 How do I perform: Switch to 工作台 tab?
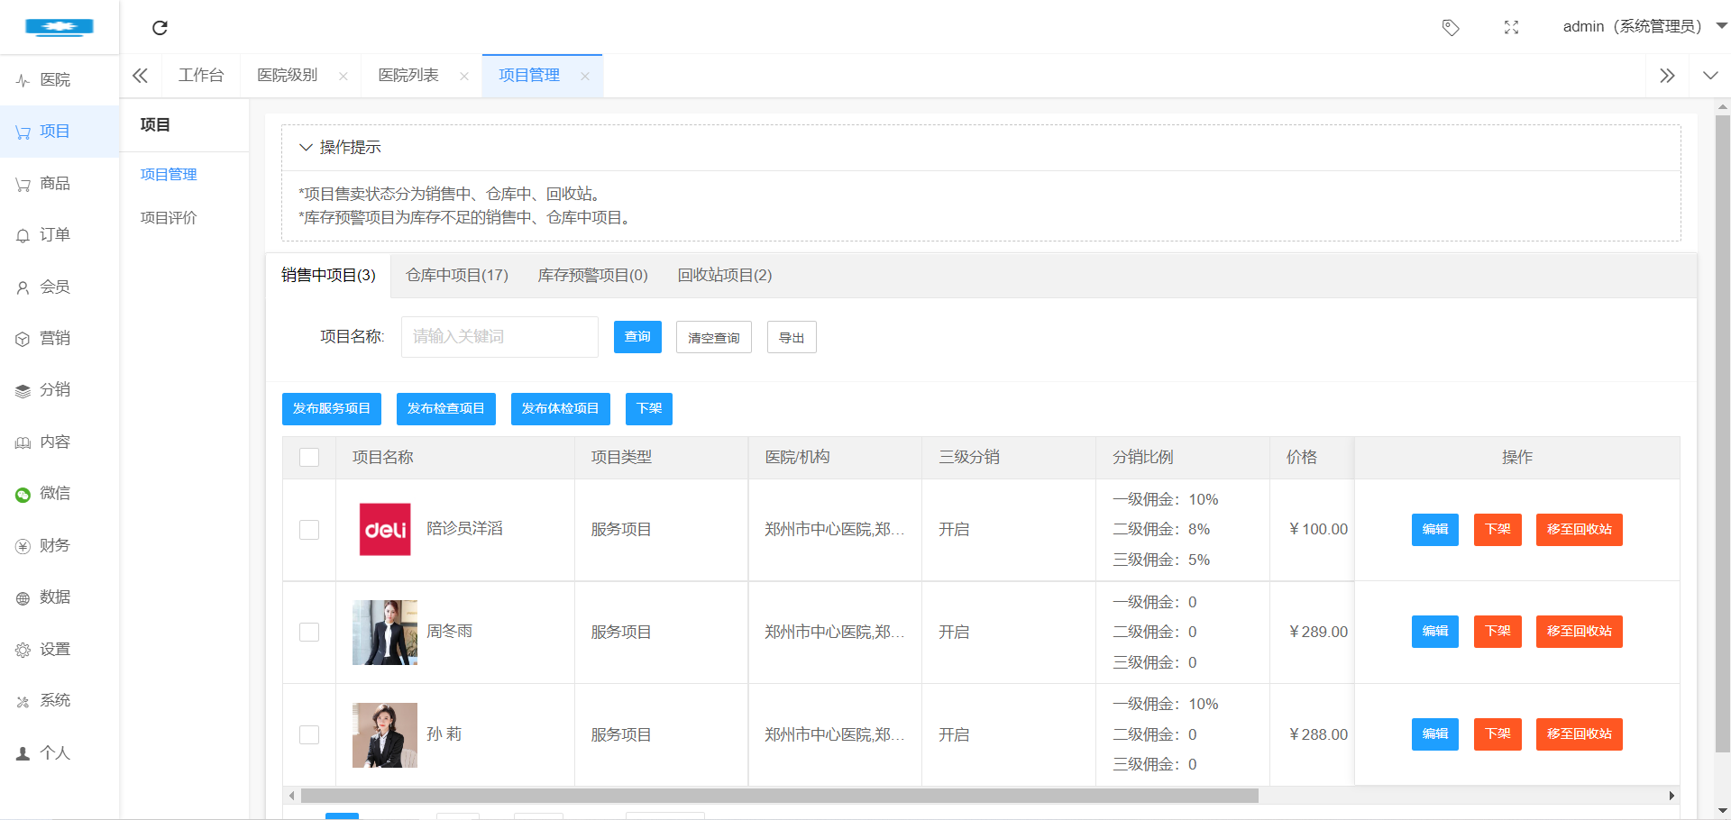[x=201, y=76]
